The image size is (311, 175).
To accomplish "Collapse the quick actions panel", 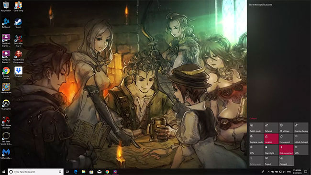I will pyautogui.click(x=253, y=119).
